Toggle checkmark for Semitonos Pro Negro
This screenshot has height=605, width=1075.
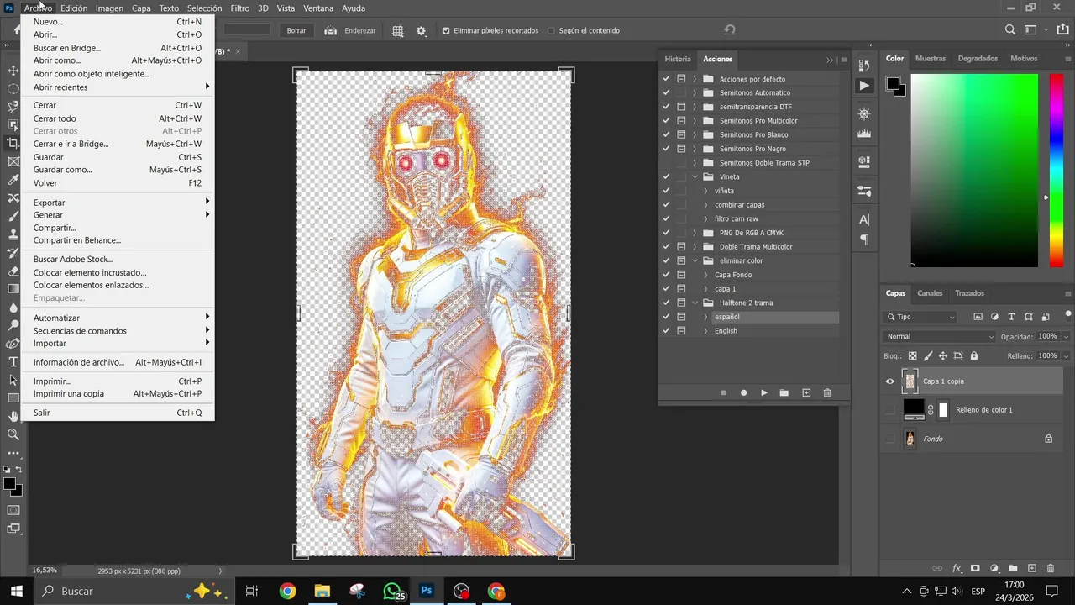click(666, 149)
